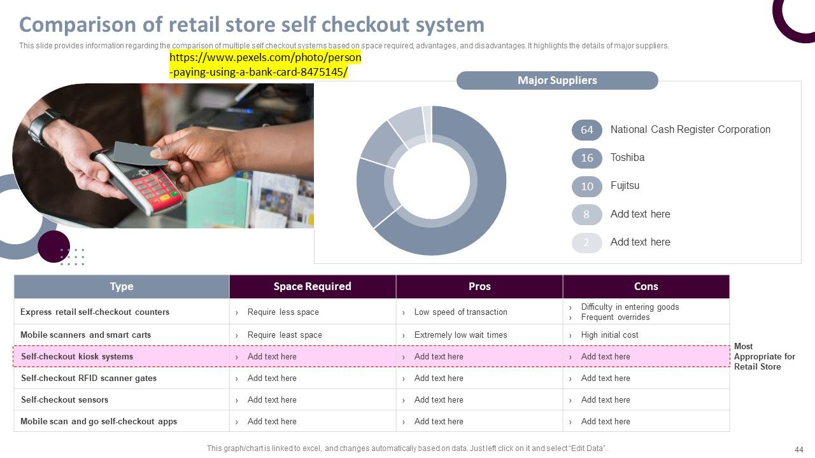815x458 pixels.
Task: Click Self-checkout sensors row Cons placeholder
Action: click(x=606, y=400)
